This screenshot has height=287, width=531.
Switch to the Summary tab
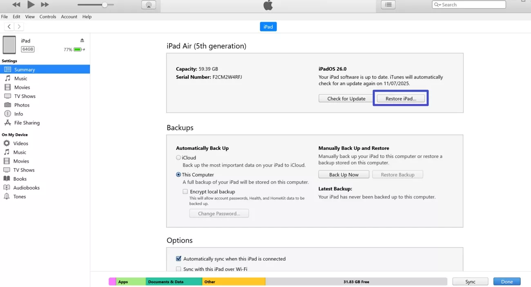(25, 69)
